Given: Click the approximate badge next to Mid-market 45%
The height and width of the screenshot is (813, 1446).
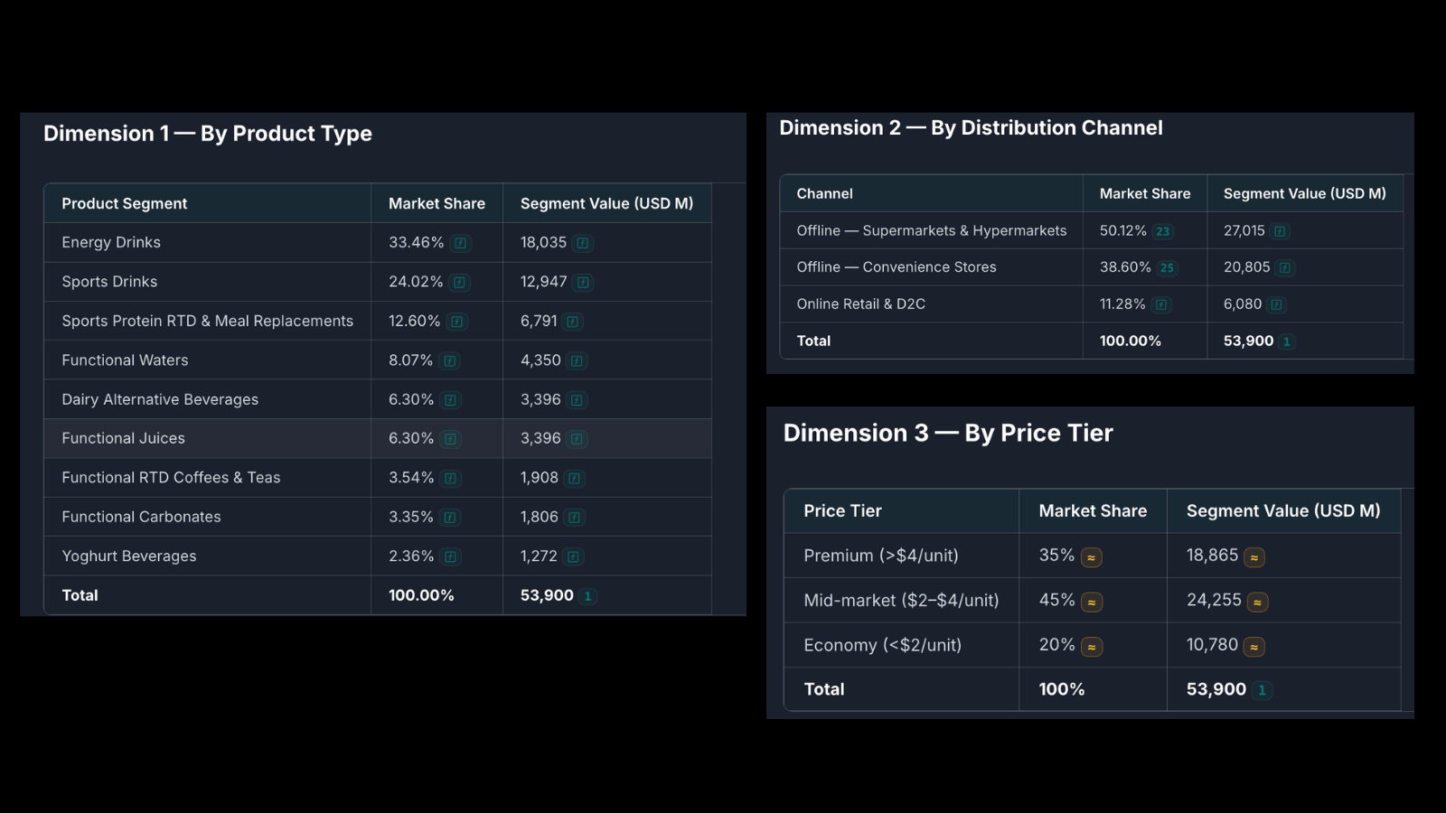Looking at the screenshot, I should click(1092, 602).
